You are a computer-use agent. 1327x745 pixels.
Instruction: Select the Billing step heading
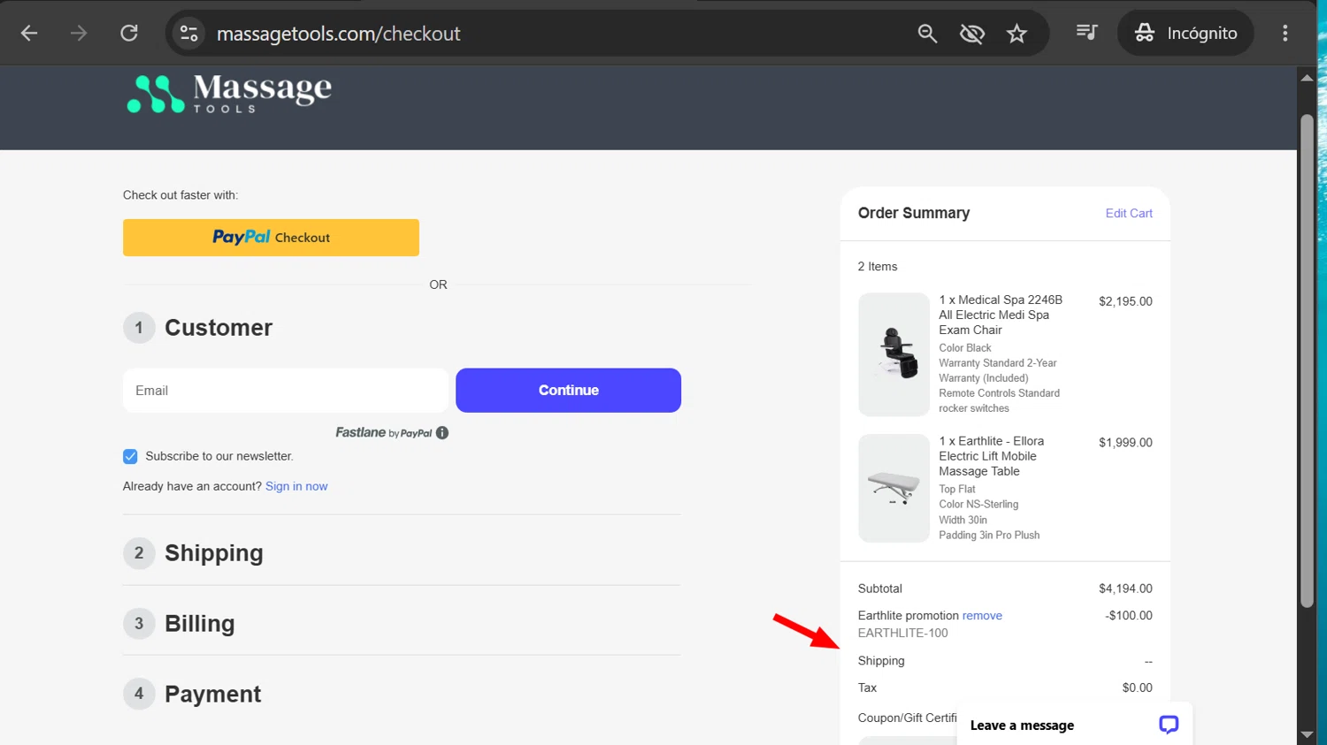pyautogui.click(x=200, y=624)
